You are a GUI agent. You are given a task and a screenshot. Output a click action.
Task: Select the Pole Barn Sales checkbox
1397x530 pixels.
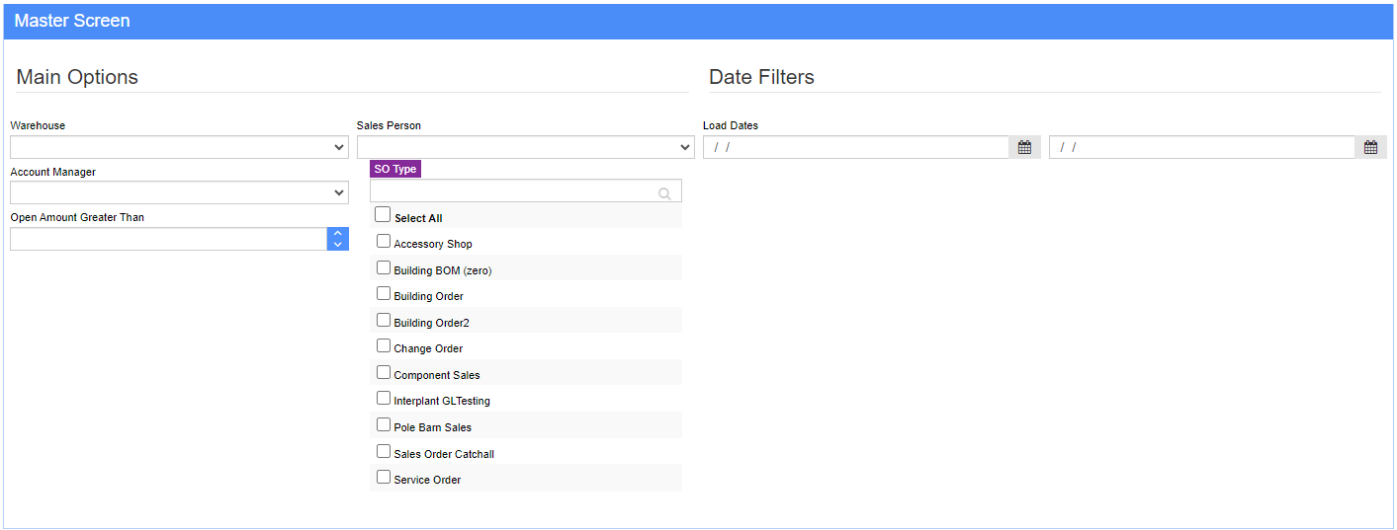pyautogui.click(x=384, y=424)
